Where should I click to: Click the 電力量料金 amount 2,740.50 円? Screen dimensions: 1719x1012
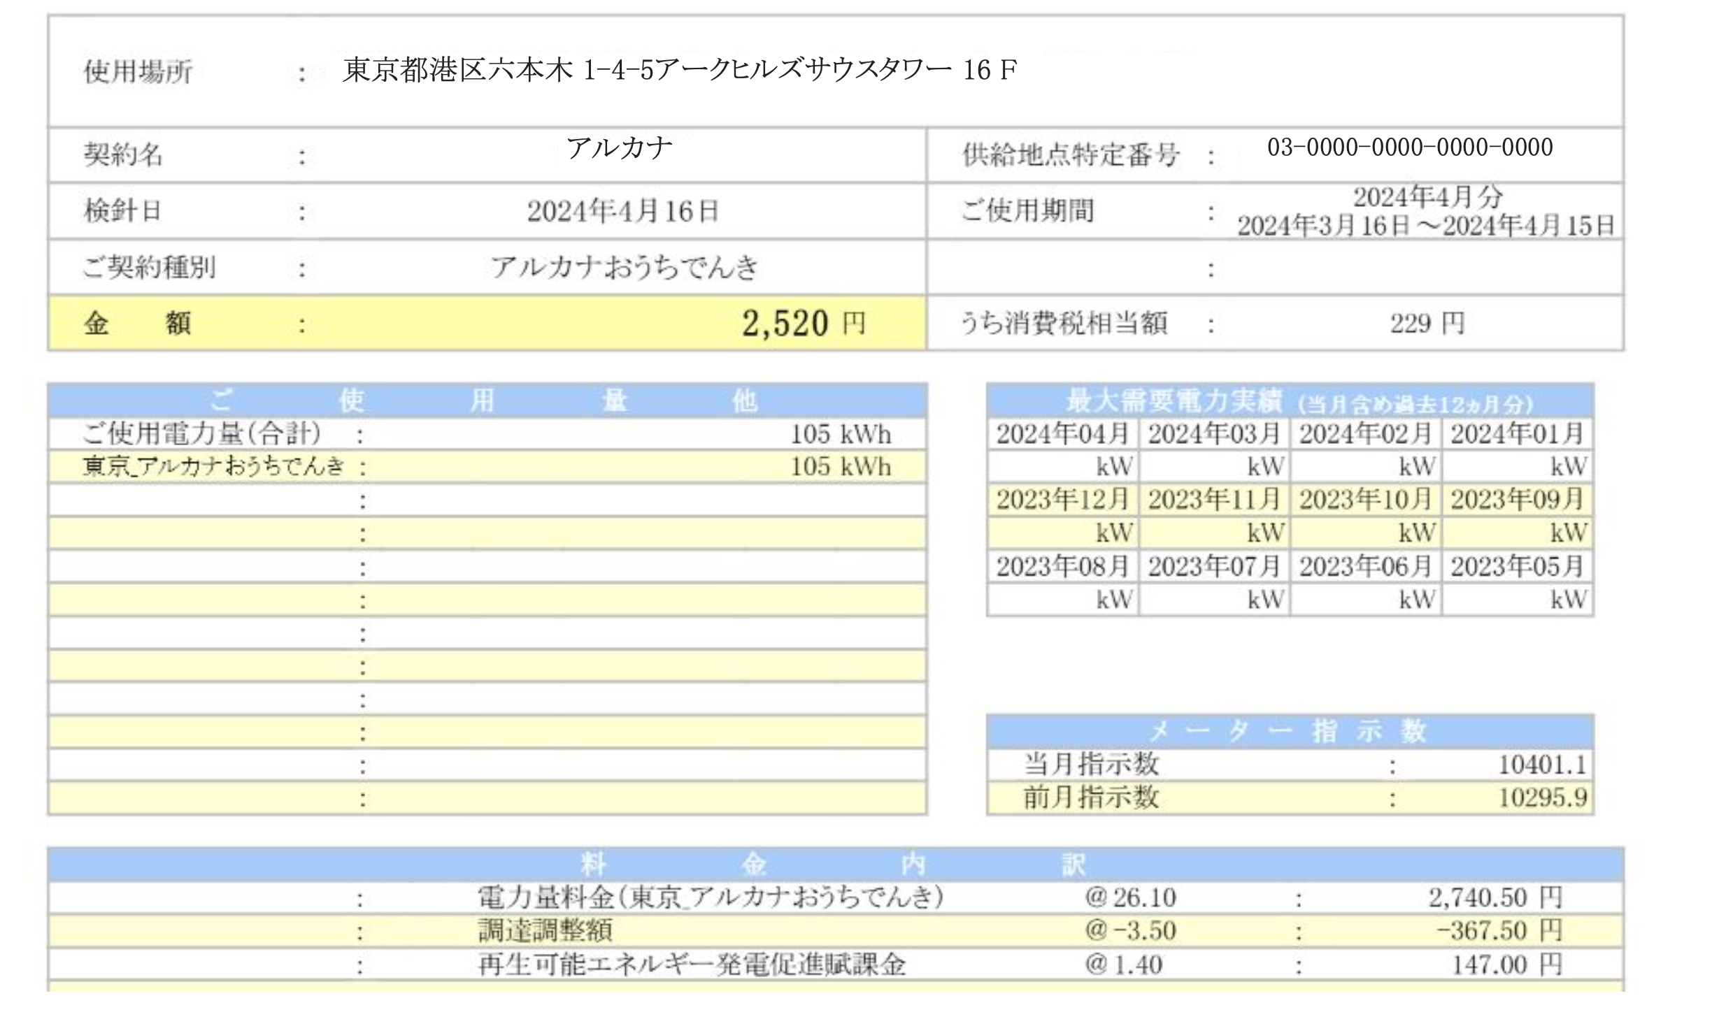(x=1494, y=898)
